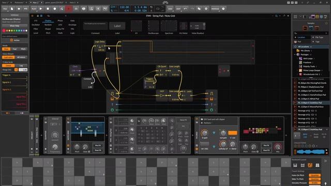Image resolution: width=331 pixels, height=186 pixels.
Task: Pick the Oscilloscope module thumbnail
Action: click(x=154, y=26)
